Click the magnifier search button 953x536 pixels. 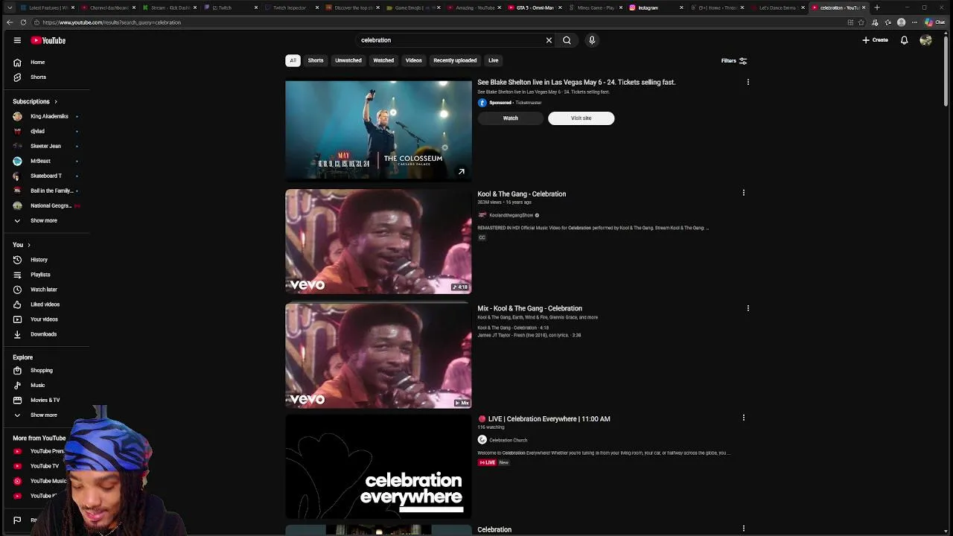coord(567,40)
